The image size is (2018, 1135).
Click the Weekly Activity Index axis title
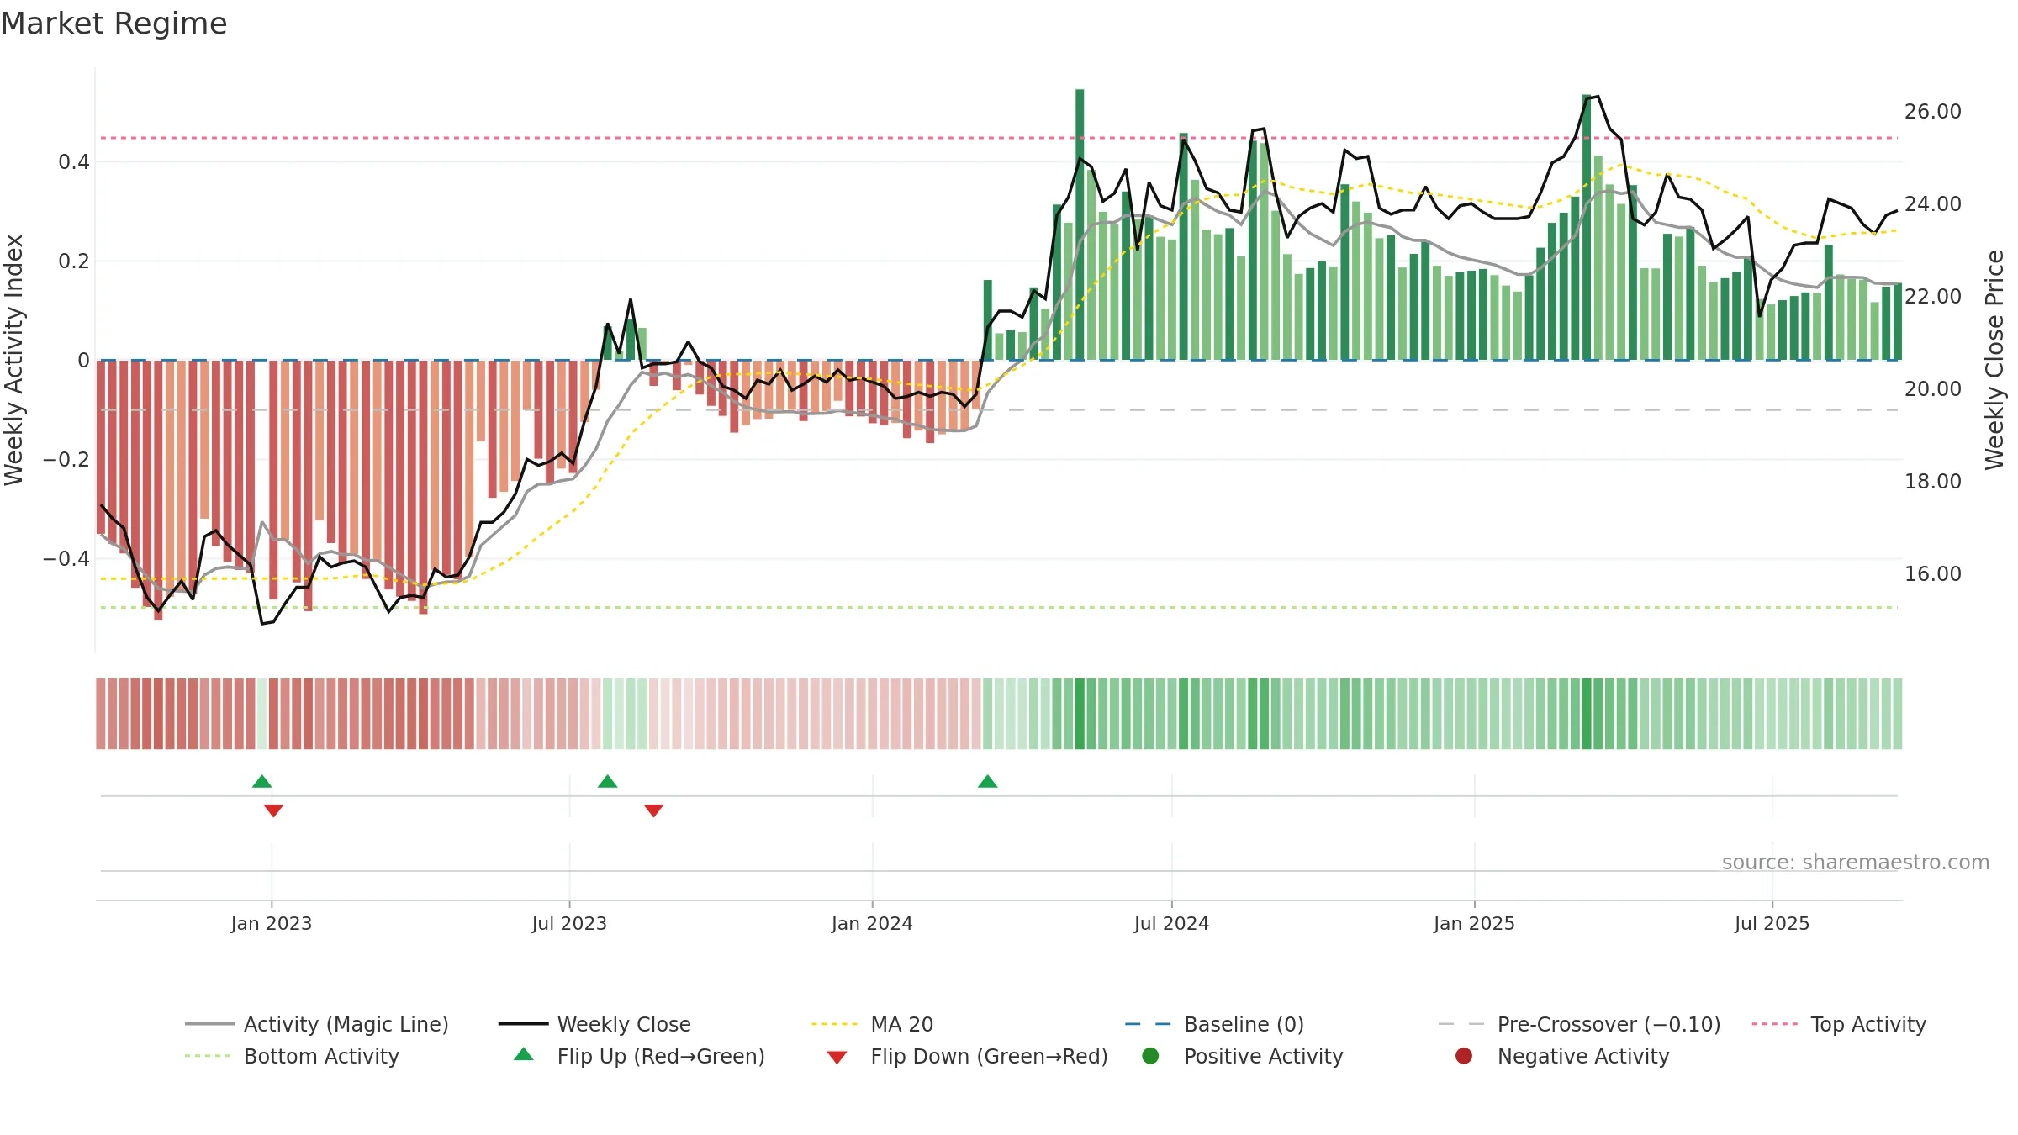pyautogui.click(x=14, y=360)
